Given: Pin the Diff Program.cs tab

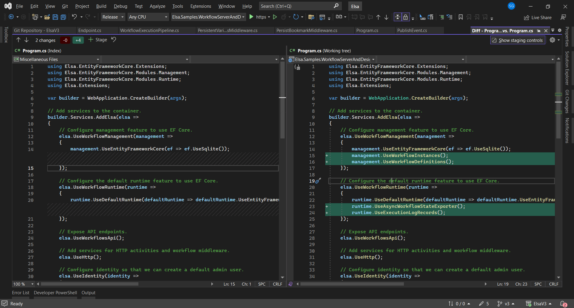Looking at the screenshot, I should point(539,31).
